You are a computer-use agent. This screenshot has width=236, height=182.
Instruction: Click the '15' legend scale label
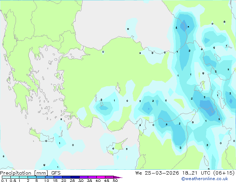click(55, 181)
